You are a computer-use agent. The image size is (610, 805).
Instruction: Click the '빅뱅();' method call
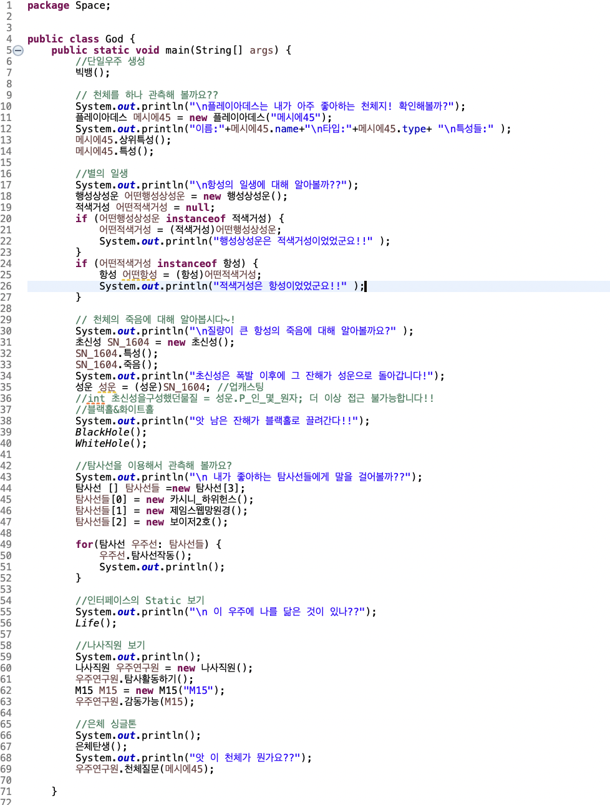pyautogui.click(x=92, y=73)
